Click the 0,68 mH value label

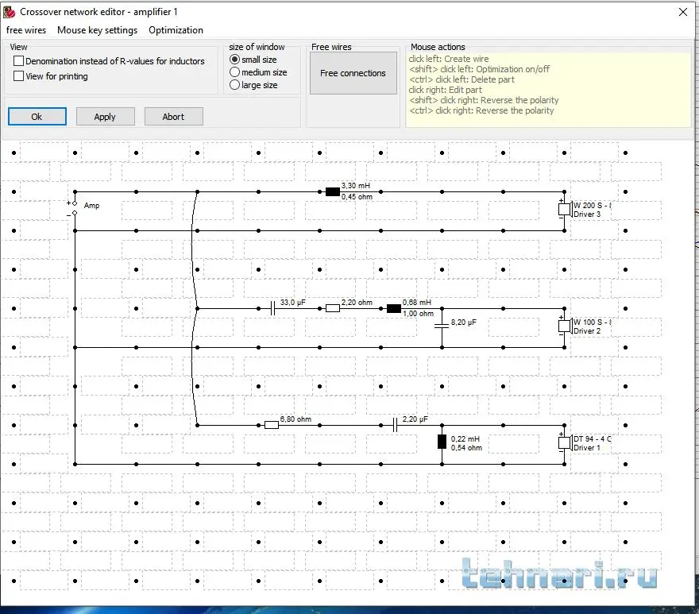[417, 303]
